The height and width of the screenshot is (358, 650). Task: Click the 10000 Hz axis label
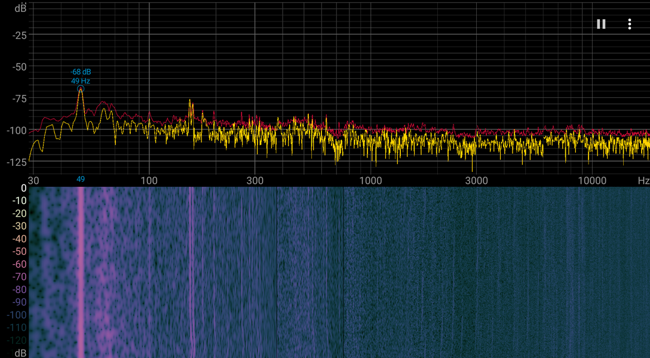coord(592,180)
